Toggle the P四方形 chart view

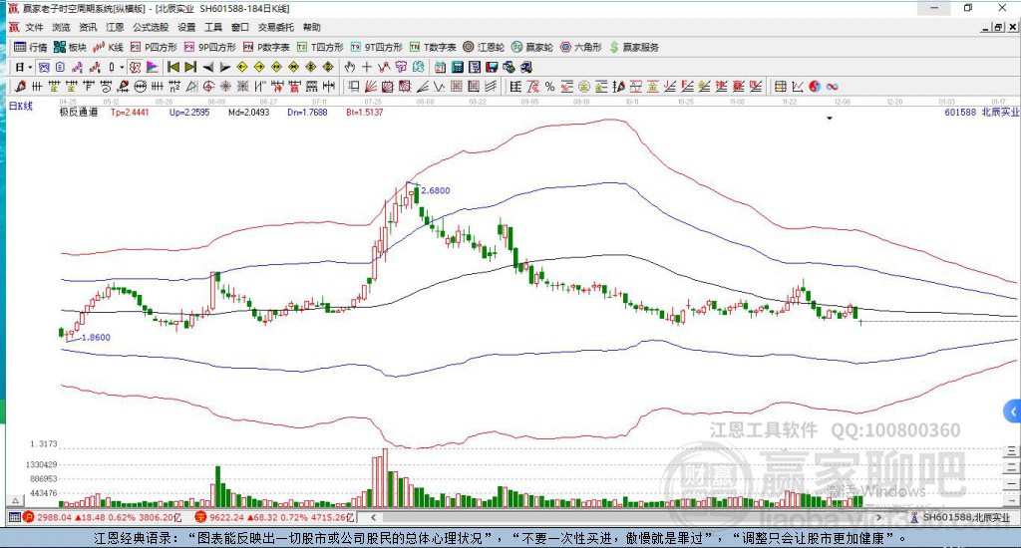(x=160, y=47)
